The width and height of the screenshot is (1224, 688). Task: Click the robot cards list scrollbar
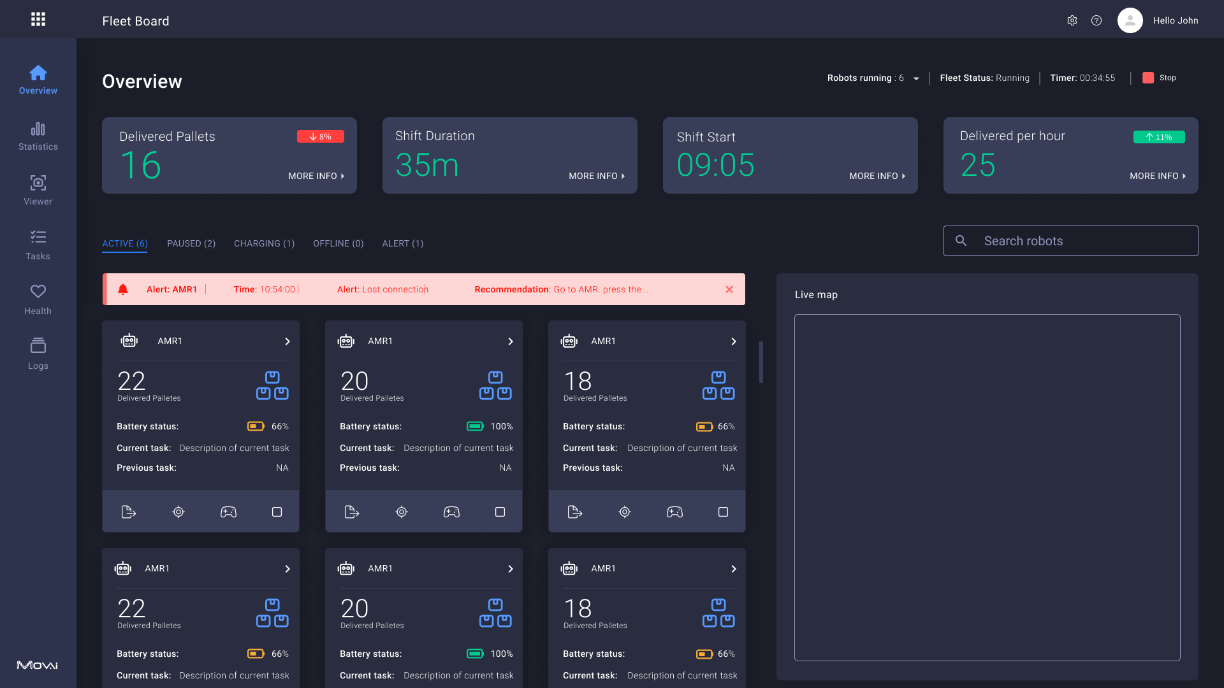coord(761,362)
